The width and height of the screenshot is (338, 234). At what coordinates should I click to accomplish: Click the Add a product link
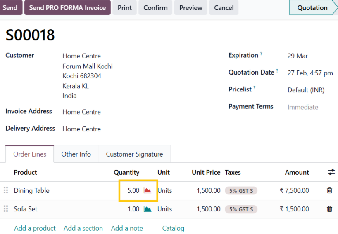35,228
